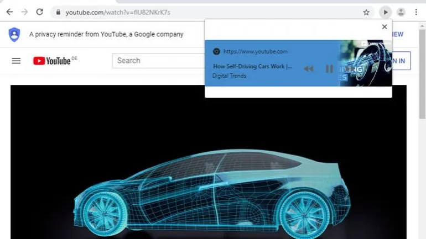Open the Chrome profile avatar menu
Image resolution: width=426 pixels, height=239 pixels.
click(x=401, y=12)
